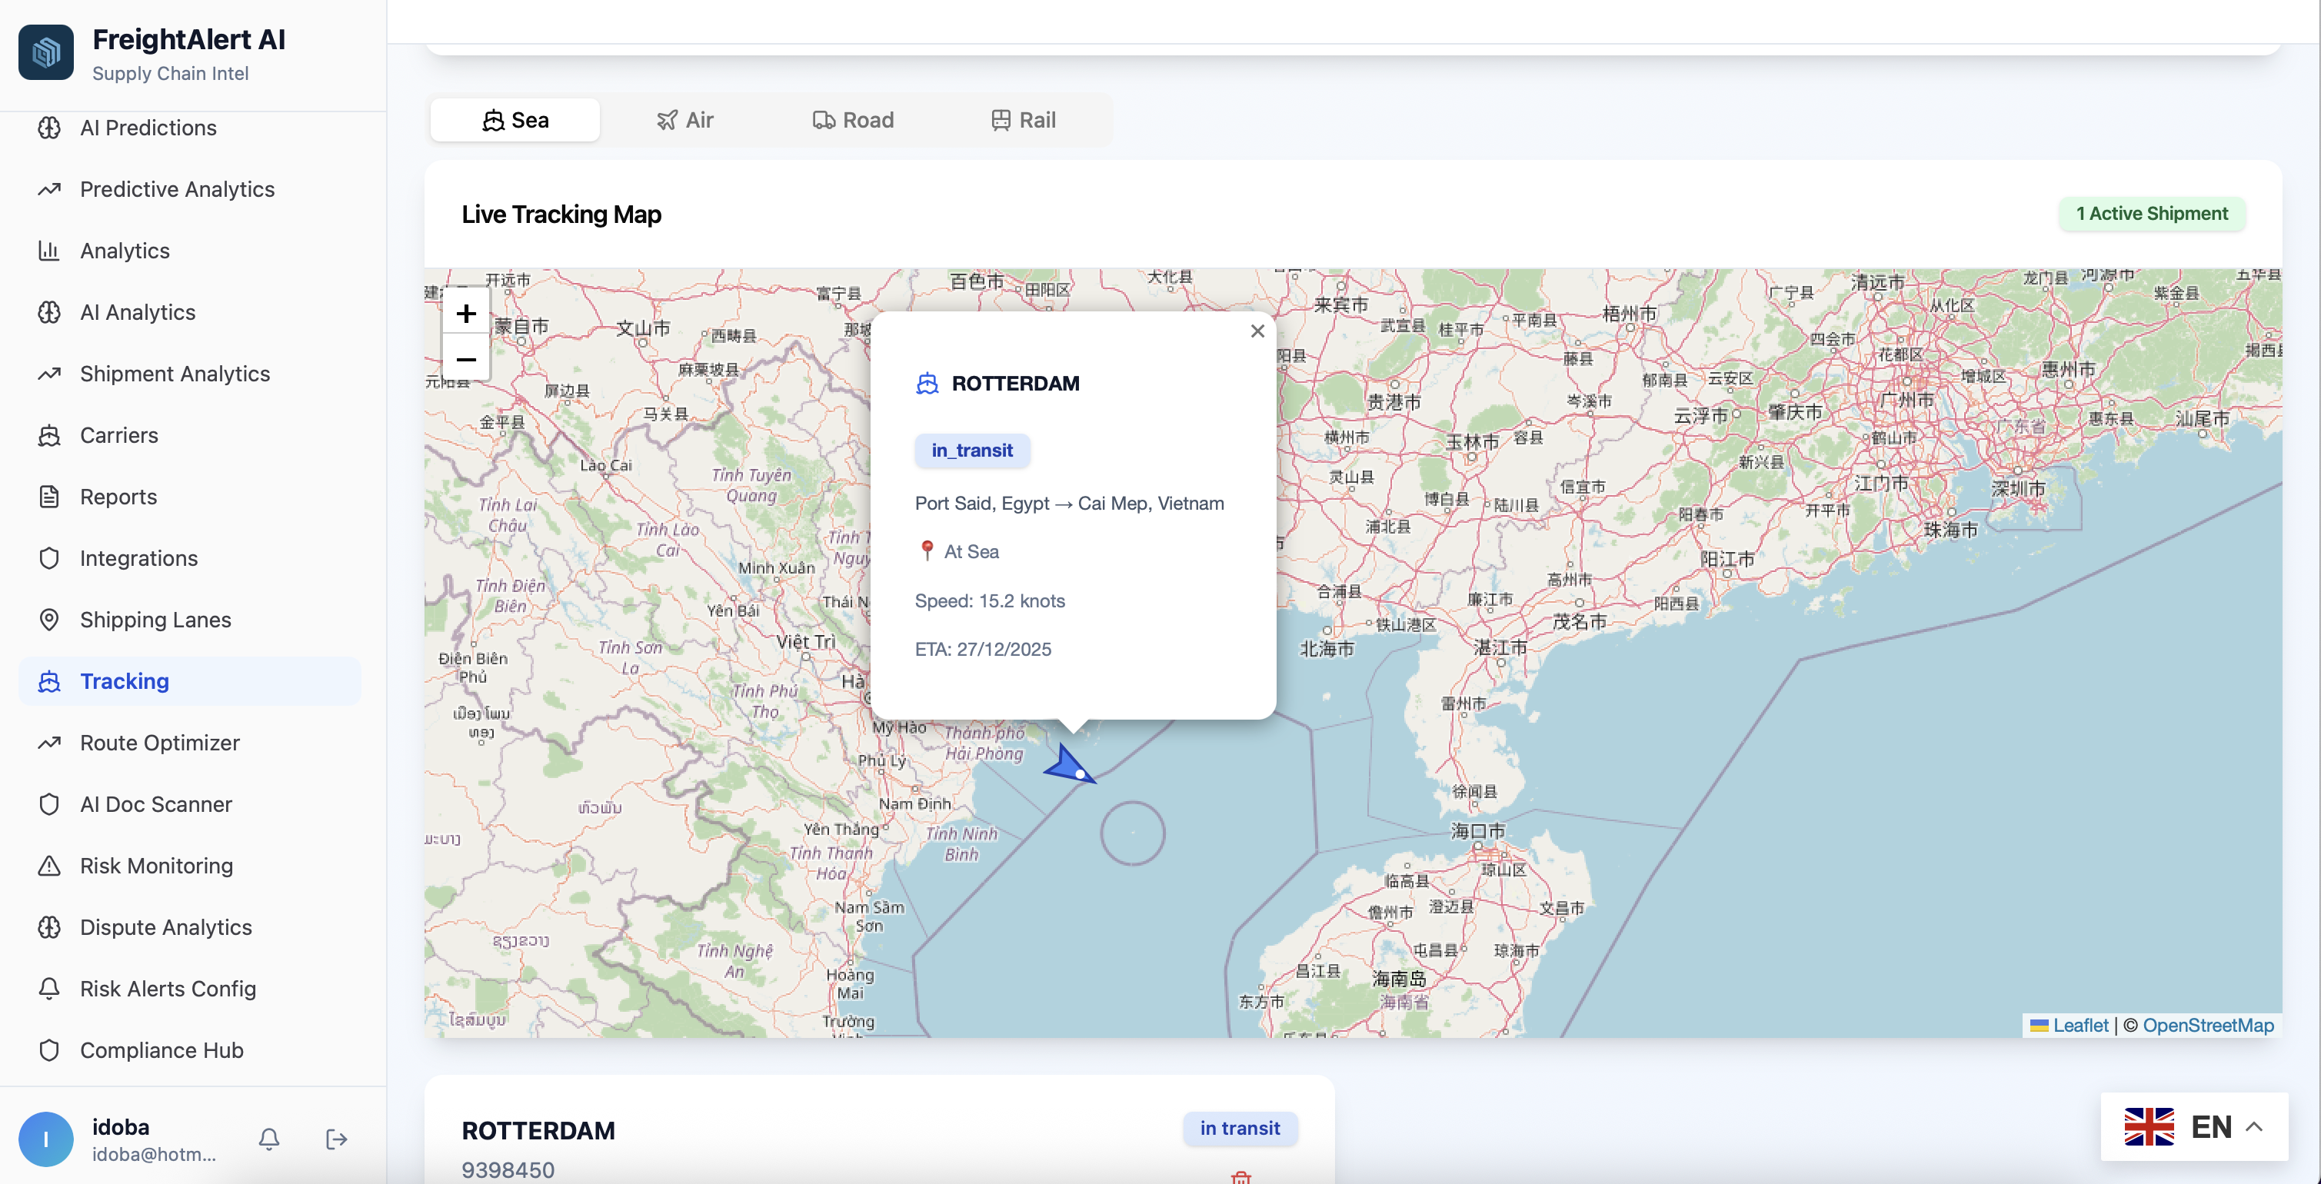Click the in_transit status badge in popup
The image size is (2321, 1184).
(x=972, y=451)
